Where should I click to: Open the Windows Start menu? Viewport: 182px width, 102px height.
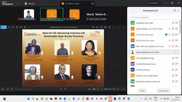point(28,99)
